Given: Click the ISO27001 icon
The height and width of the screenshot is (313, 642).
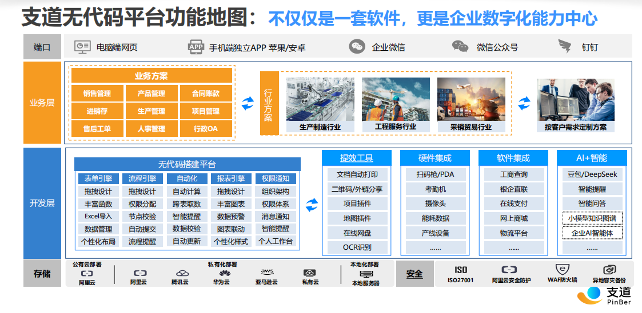Looking at the screenshot, I should click(x=461, y=270).
